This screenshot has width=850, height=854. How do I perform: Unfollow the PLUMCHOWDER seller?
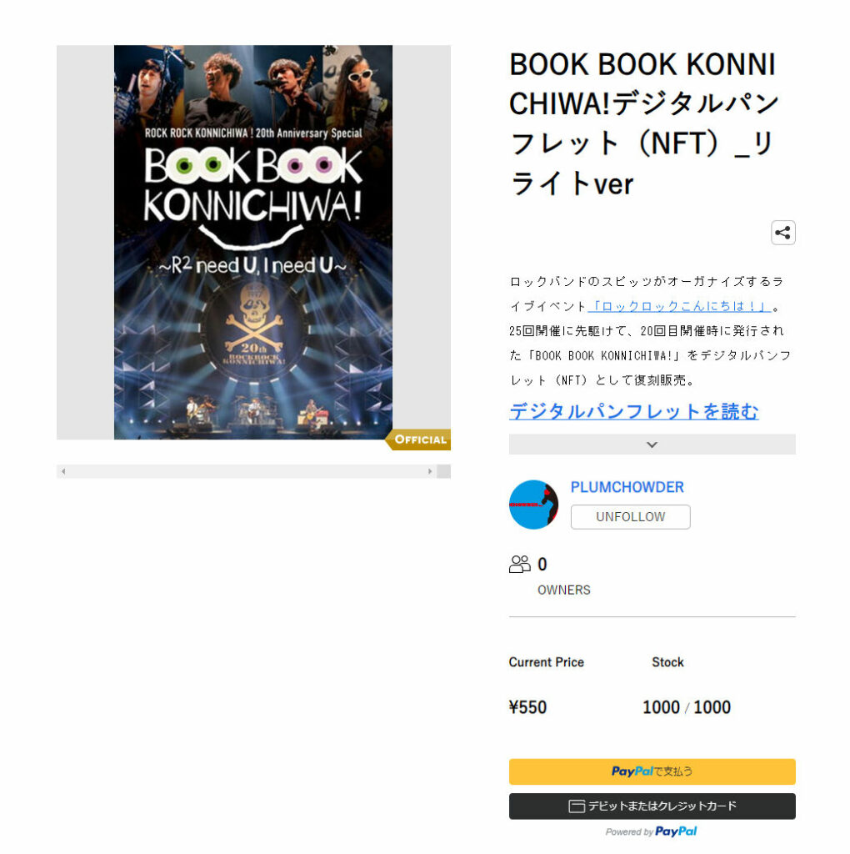[630, 517]
